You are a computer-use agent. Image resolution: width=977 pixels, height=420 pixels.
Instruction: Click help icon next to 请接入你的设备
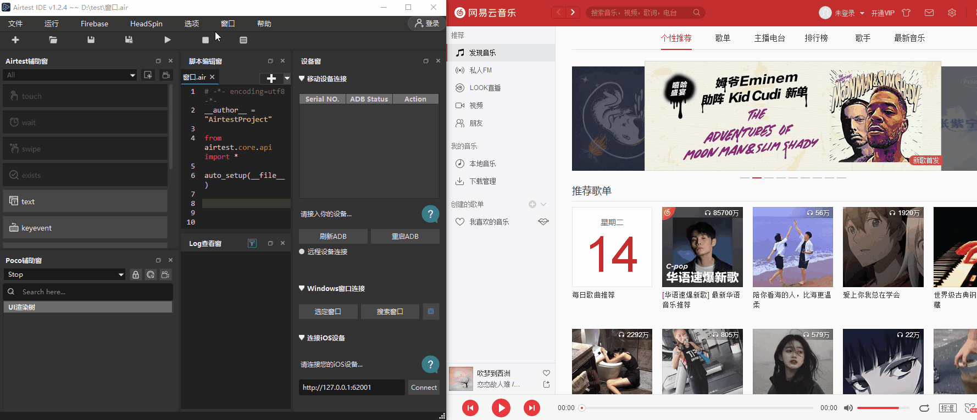430,214
